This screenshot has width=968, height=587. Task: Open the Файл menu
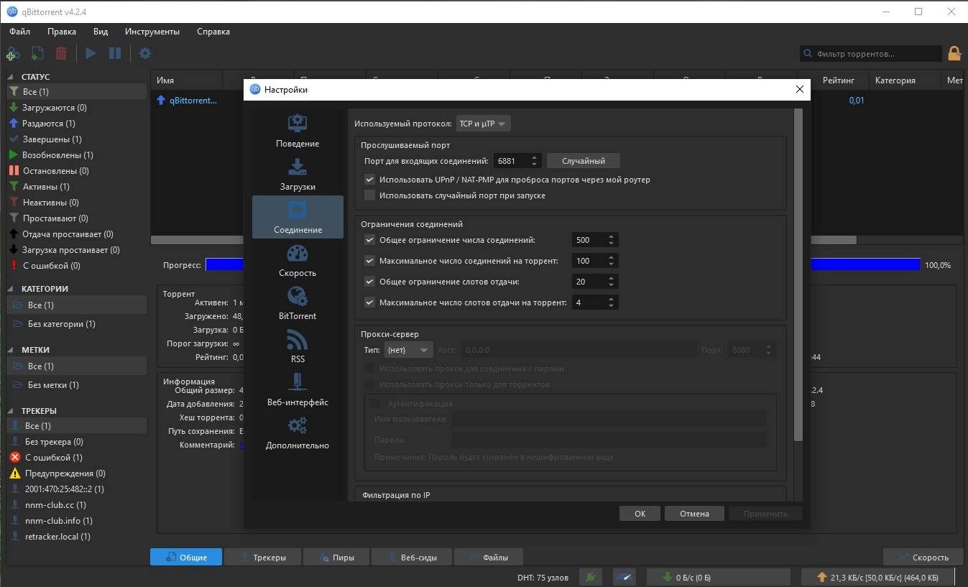click(x=20, y=32)
